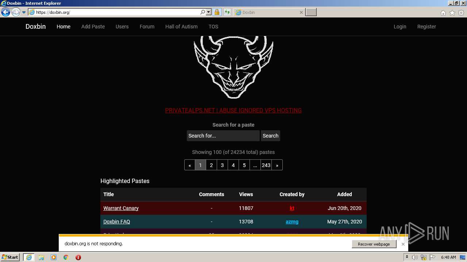The width and height of the screenshot is (467, 262).
Task: Open the Doxbin FAQ paste
Action: (116, 222)
